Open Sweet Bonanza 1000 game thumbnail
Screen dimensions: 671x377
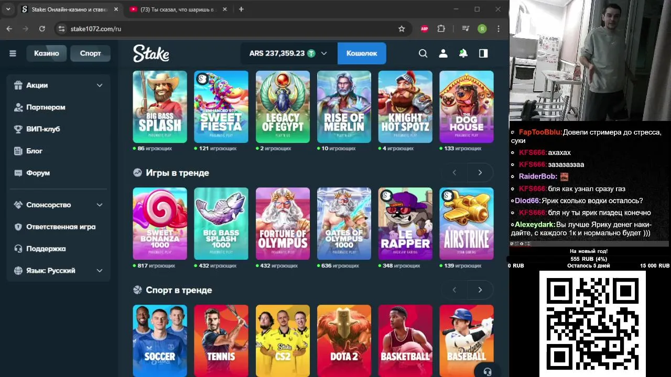click(160, 224)
